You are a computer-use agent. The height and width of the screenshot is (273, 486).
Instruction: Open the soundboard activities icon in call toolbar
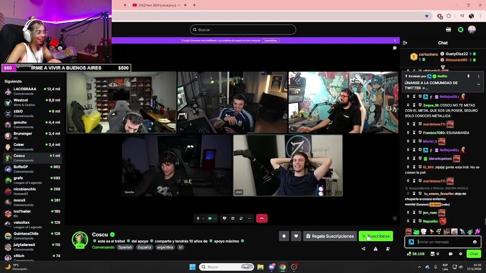point(241,218)
